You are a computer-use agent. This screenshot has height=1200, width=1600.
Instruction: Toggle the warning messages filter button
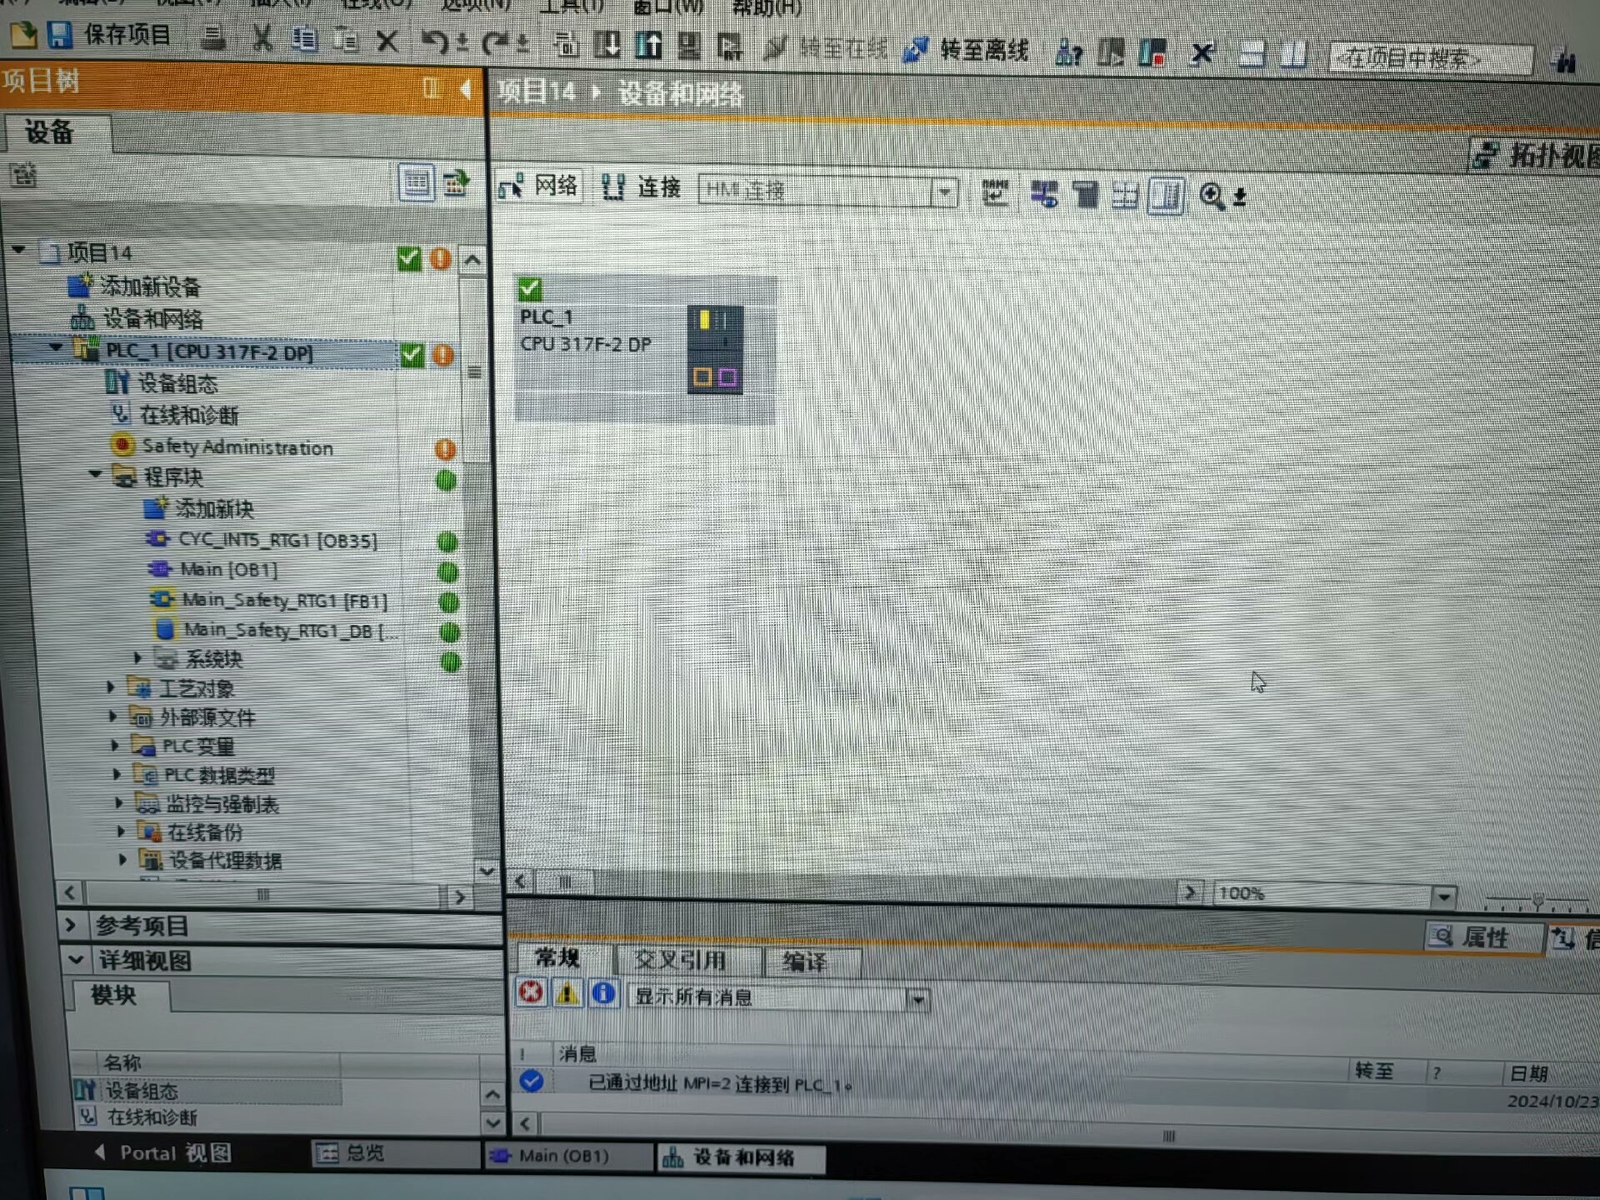pyautogui.click(x=567, y=993)
